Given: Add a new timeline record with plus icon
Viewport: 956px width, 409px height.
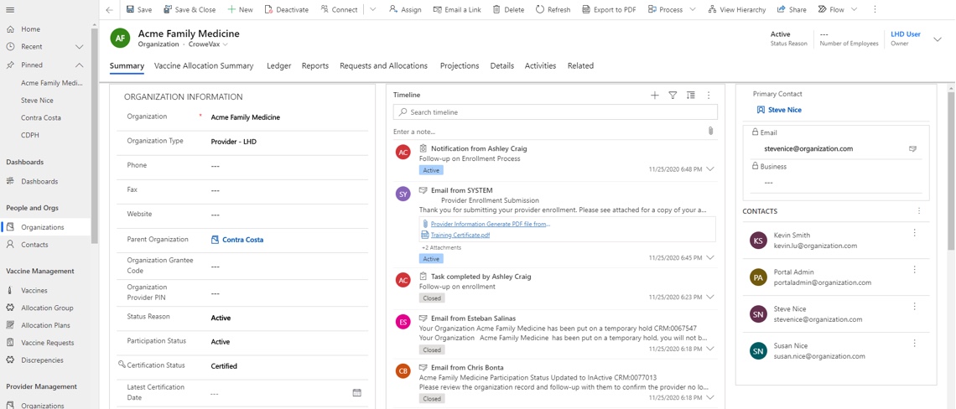Looking at the screenshot, I should 655,96.
